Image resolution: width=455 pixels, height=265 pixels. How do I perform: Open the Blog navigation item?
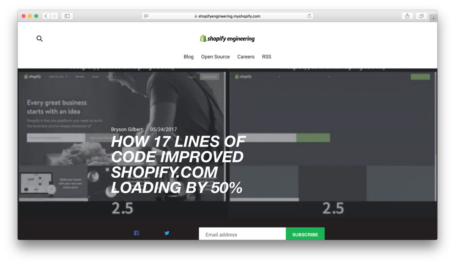click(188, 57)
